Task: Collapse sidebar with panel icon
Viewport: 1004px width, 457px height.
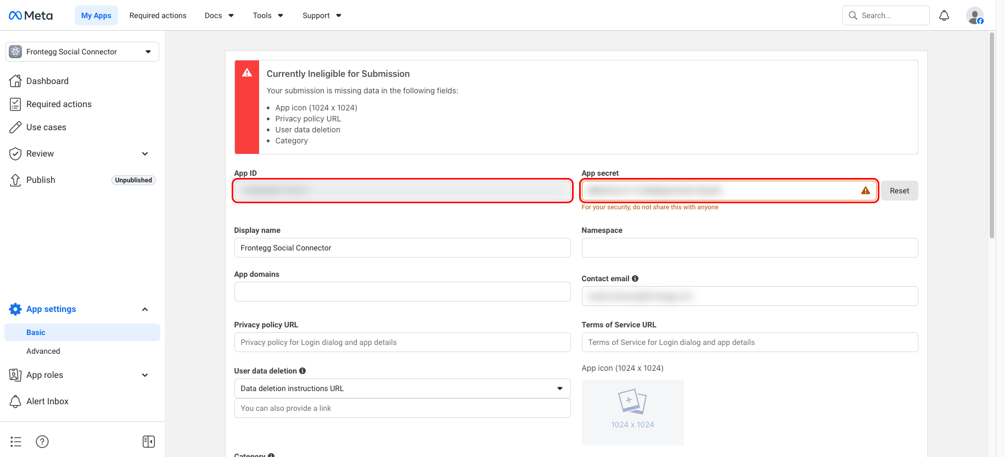Action: [x=149, y=442]
